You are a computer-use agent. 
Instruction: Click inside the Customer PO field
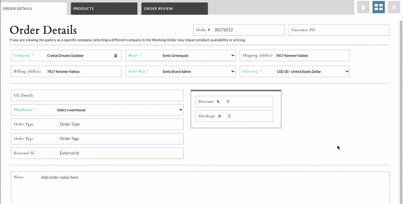point(339,30)
